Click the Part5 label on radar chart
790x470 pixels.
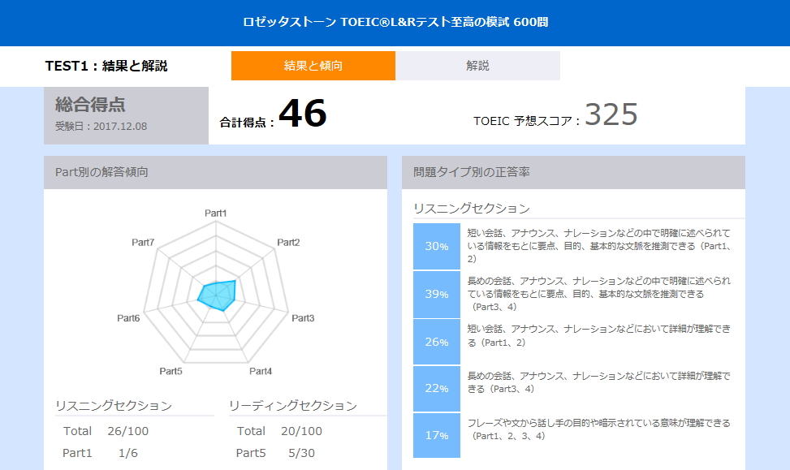pos(171,372)
